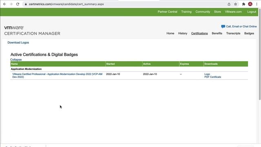Reload the page with refresh icon
The width and height of the screenshot is (261, 147).
pos(18,4)
